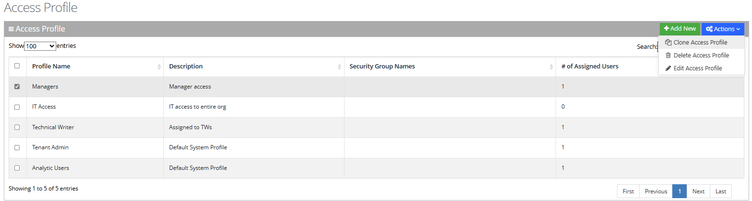
Task: Select the Technical Writer row checkbox
Action: tap(17, 127)
